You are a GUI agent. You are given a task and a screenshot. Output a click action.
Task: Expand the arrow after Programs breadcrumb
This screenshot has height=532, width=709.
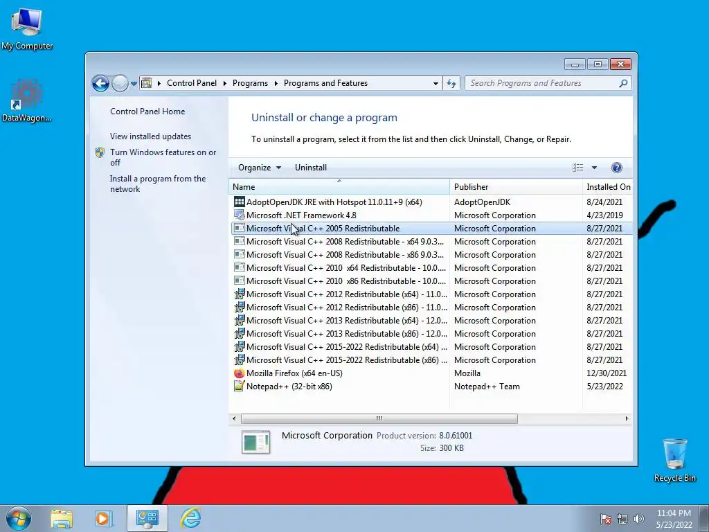(x=276, y=83)
